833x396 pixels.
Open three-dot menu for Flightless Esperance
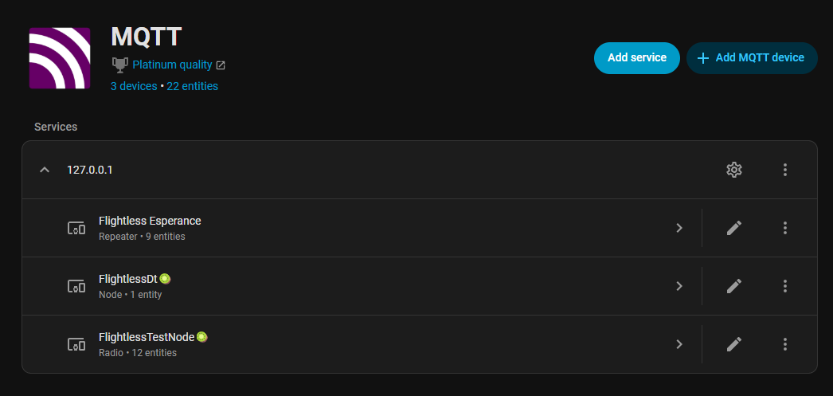click(x=785, y=228)
